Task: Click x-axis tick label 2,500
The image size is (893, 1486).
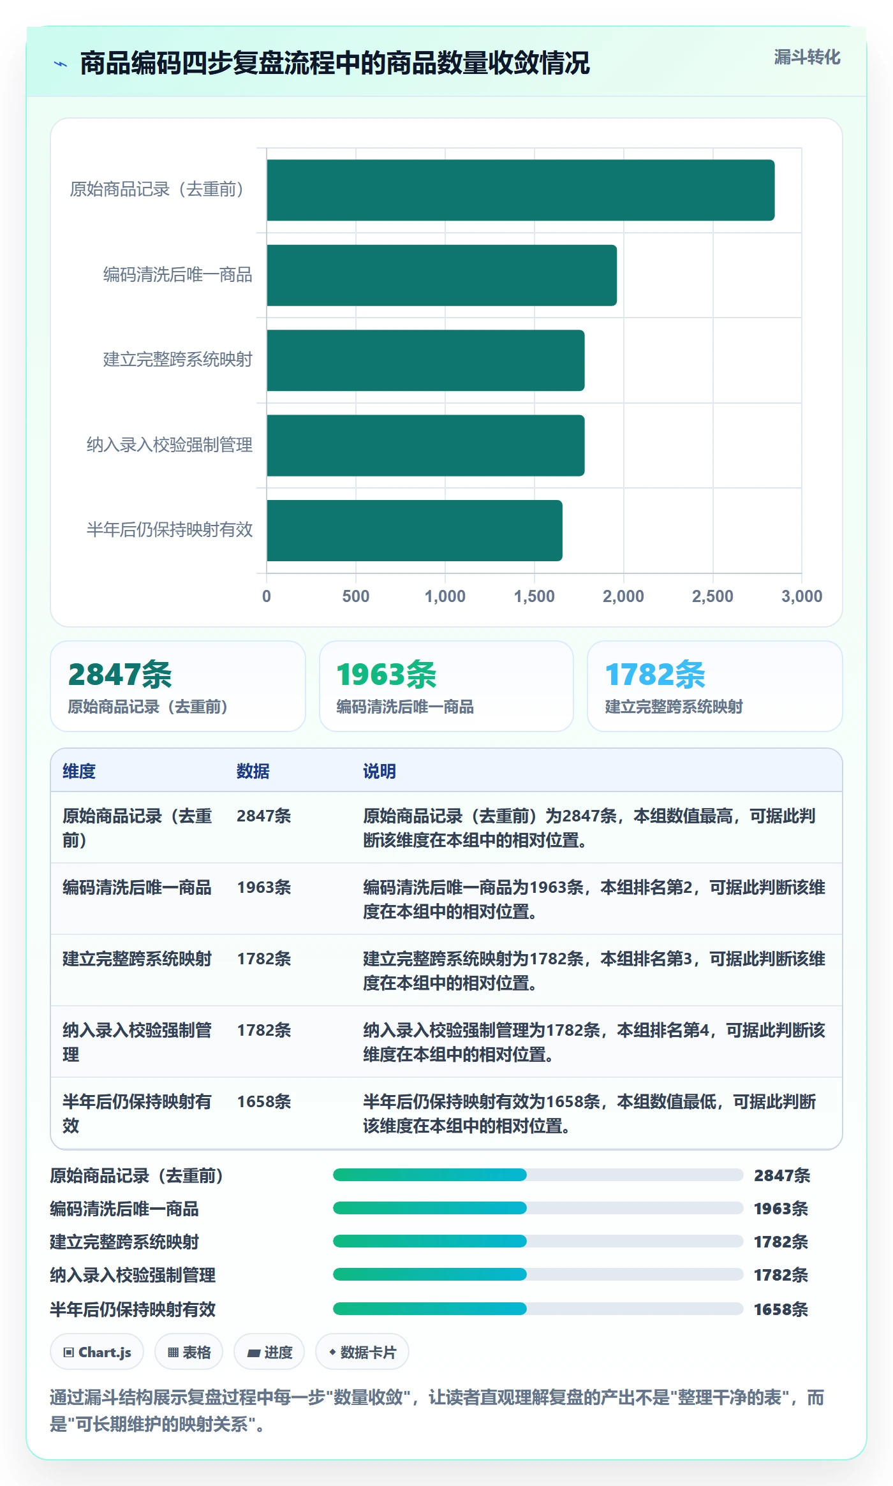Action: 712,596
